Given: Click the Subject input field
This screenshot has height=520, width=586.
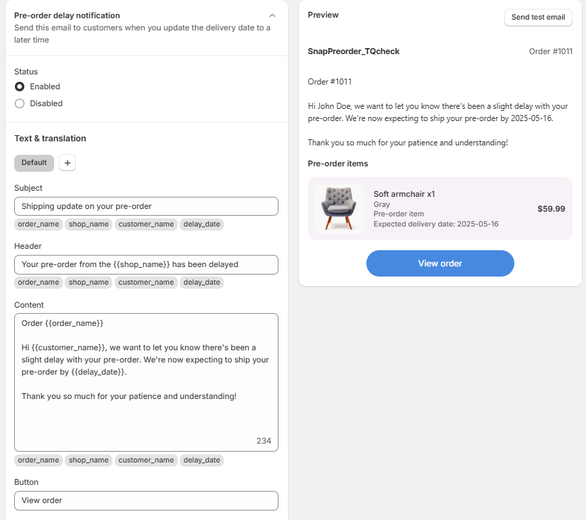Looking at the screenshot, I should coord(146,206).
